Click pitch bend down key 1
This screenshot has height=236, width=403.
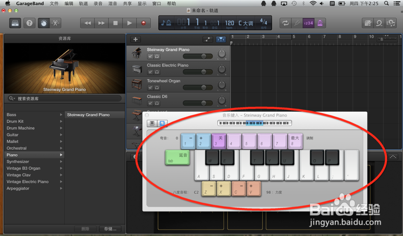point(188,141)
